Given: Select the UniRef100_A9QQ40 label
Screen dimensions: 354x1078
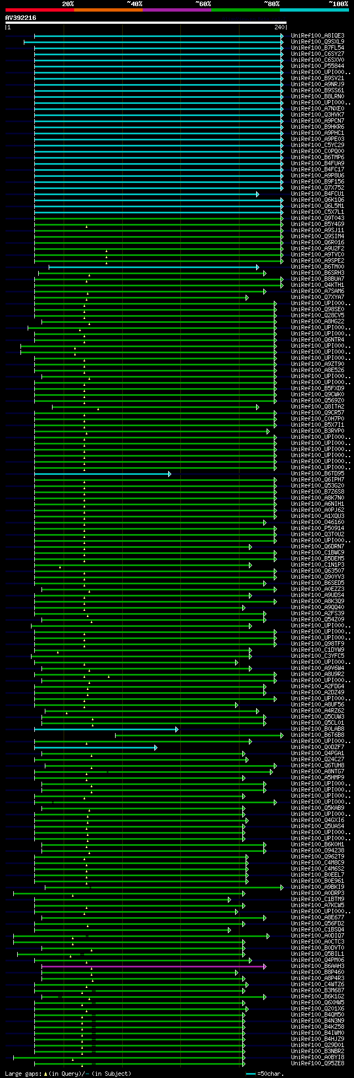Looking at the screenshot, I should [317, 607].
